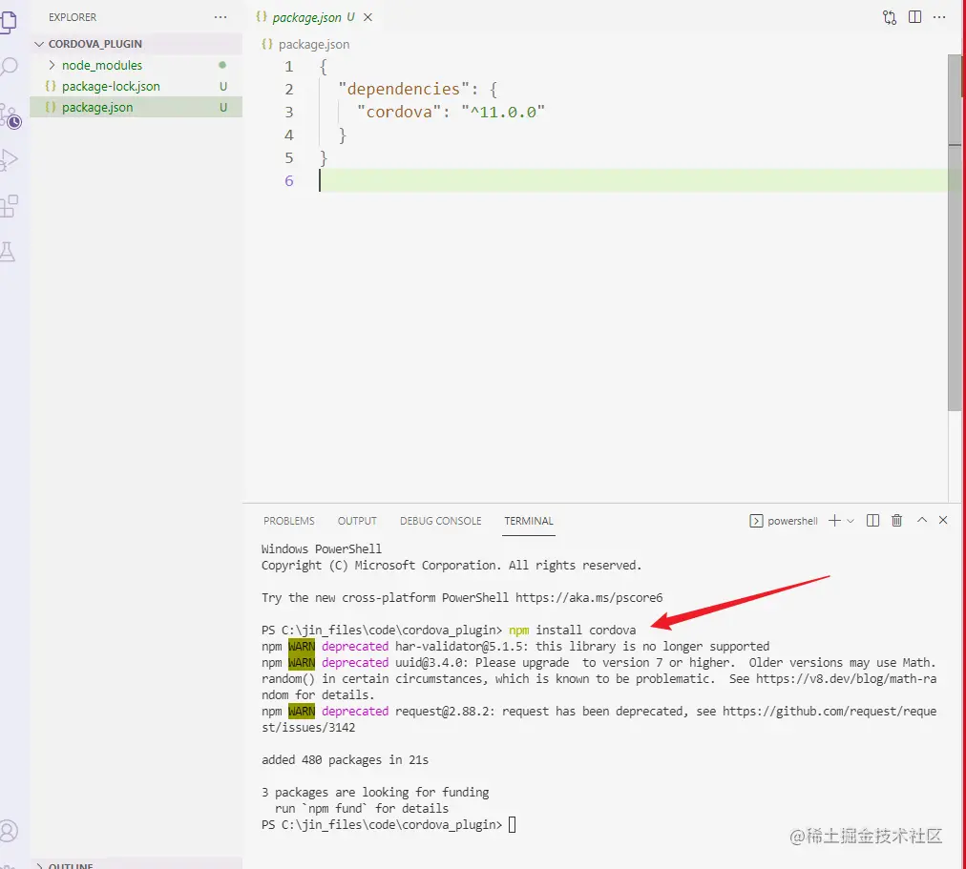Open the github.com request issues link

pos(829,712)
